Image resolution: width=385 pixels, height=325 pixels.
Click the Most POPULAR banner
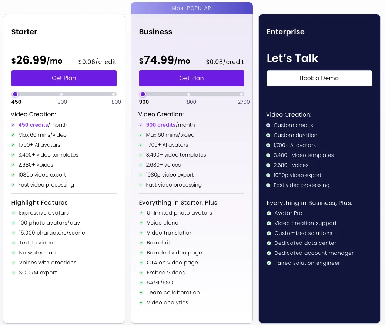[x=191, y=8]
